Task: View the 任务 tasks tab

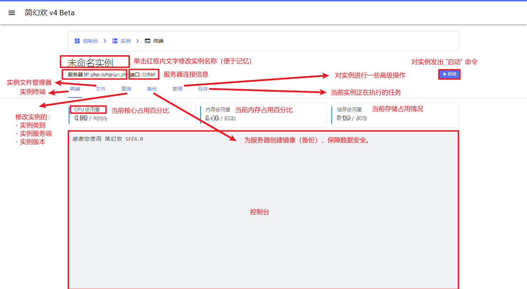Action: pos(203,89)
